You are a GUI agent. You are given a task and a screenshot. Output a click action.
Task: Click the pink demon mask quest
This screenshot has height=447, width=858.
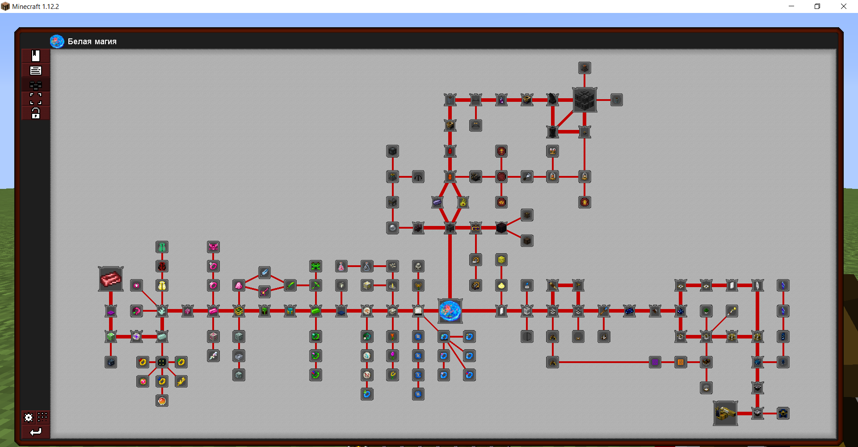pyautogui.click(x=213, y=247)
